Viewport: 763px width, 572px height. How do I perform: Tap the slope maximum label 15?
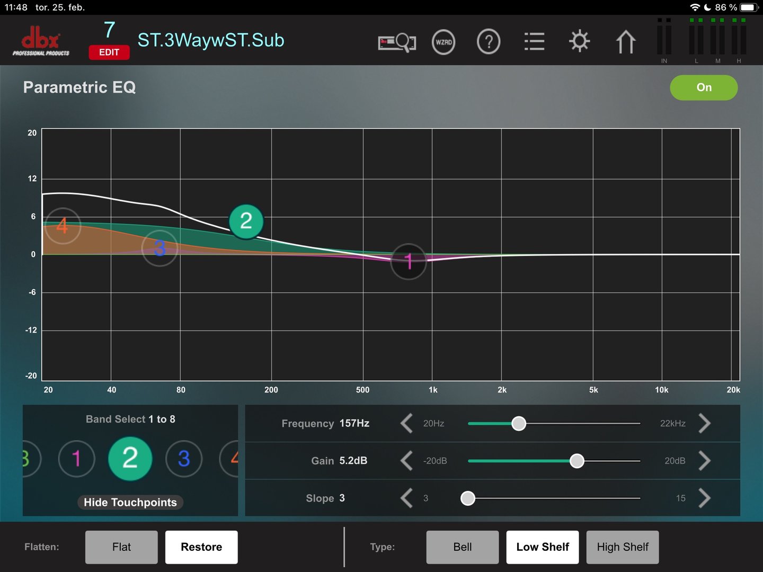coord(681,498)
